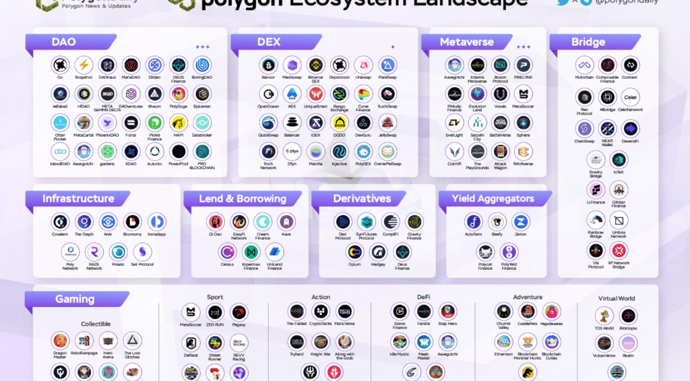Image resolution: width=690 pixels, height=381 pixels.
Task: Open the ChainSwap purple icon
Action: [x=584, y=129]
